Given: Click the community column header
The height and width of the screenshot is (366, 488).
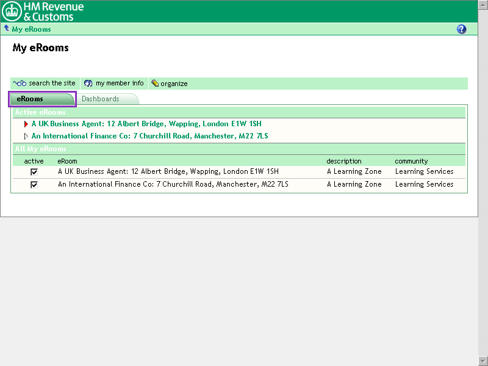Looking at the screenshot, I should coord(411,161).
